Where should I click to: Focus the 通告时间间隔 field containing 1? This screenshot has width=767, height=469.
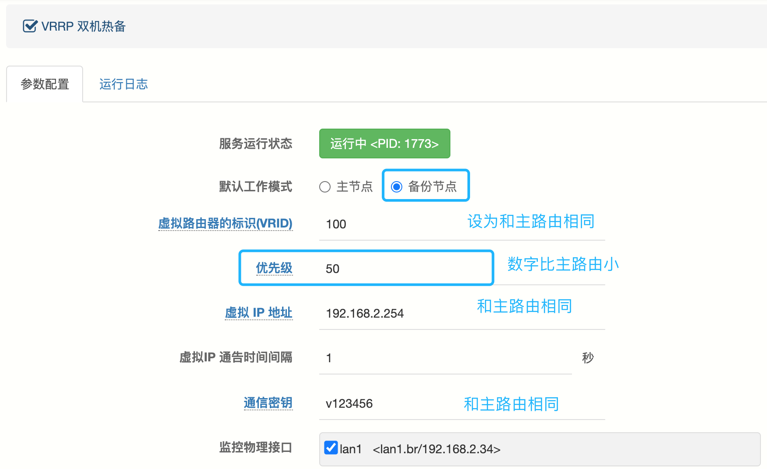[445, 358]
